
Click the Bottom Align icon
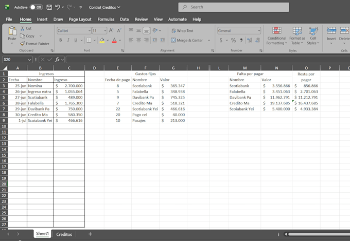point(146,30)
